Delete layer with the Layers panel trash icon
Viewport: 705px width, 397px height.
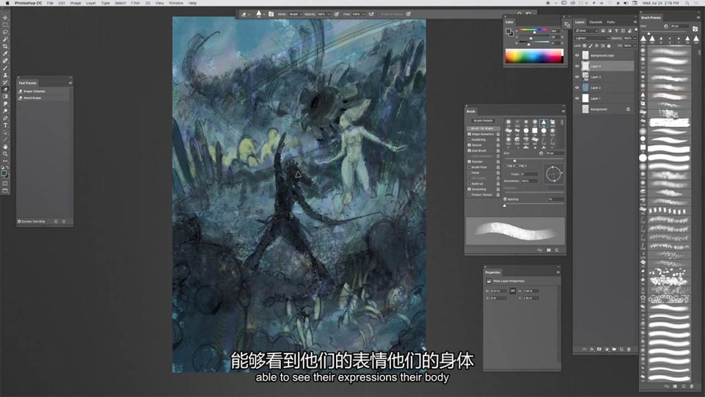(629, 349)
